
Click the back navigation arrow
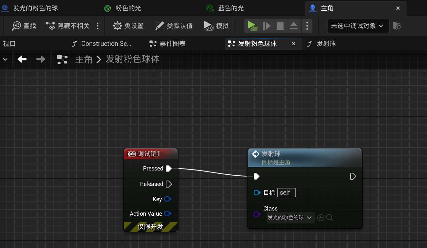pos(22,59)
